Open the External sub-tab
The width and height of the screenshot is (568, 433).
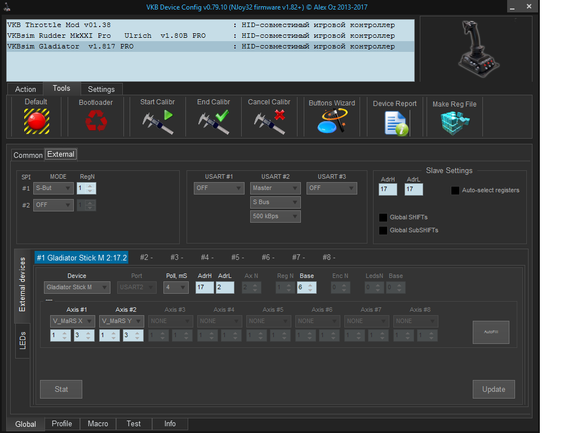(x=61, y=154)
